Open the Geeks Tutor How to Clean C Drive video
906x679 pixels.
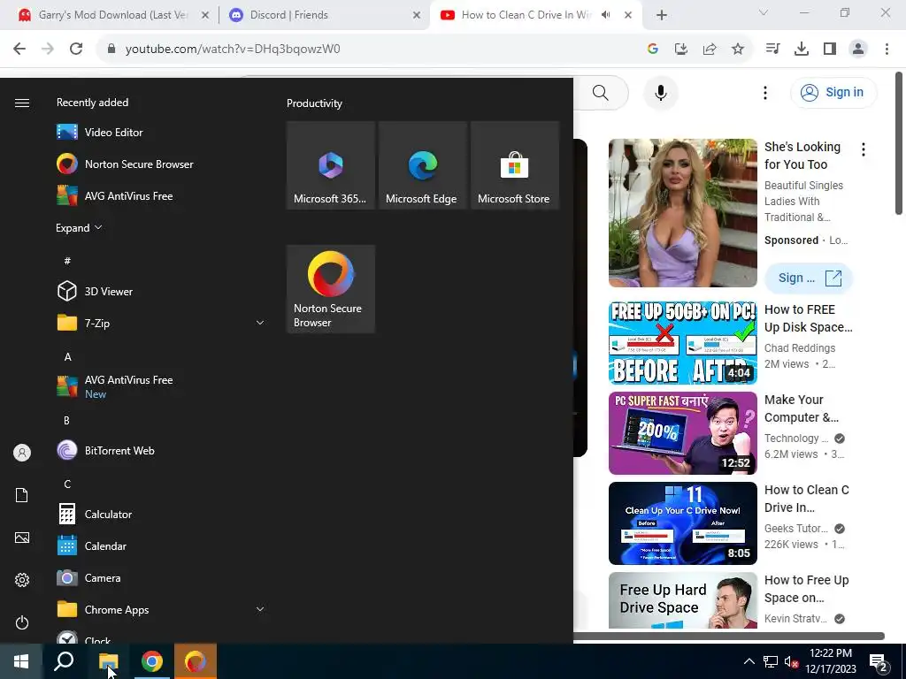click(x=682, y=523)
